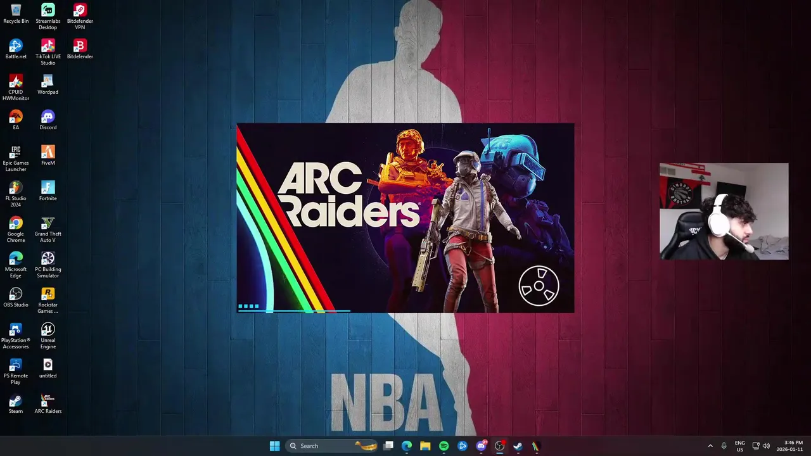The width and height of the screenshot is (811, 456).
Task: Select the CPUID HWMonitor icon
Action: click(x=16, y=87)
